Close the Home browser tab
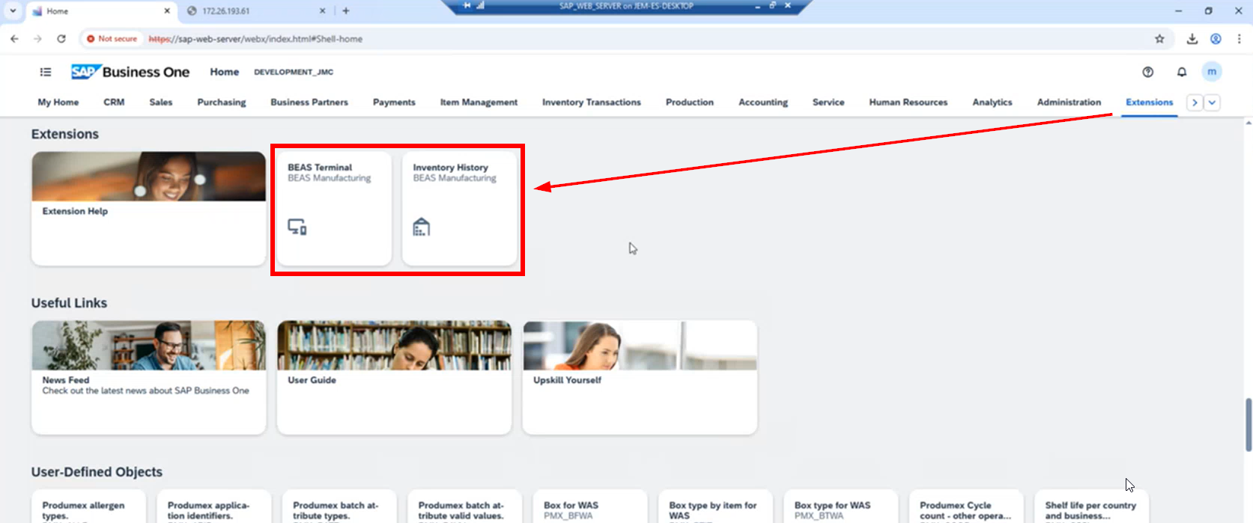 click(x=167, y=11)
